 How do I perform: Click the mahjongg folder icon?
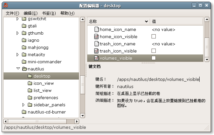coord(24,48)
